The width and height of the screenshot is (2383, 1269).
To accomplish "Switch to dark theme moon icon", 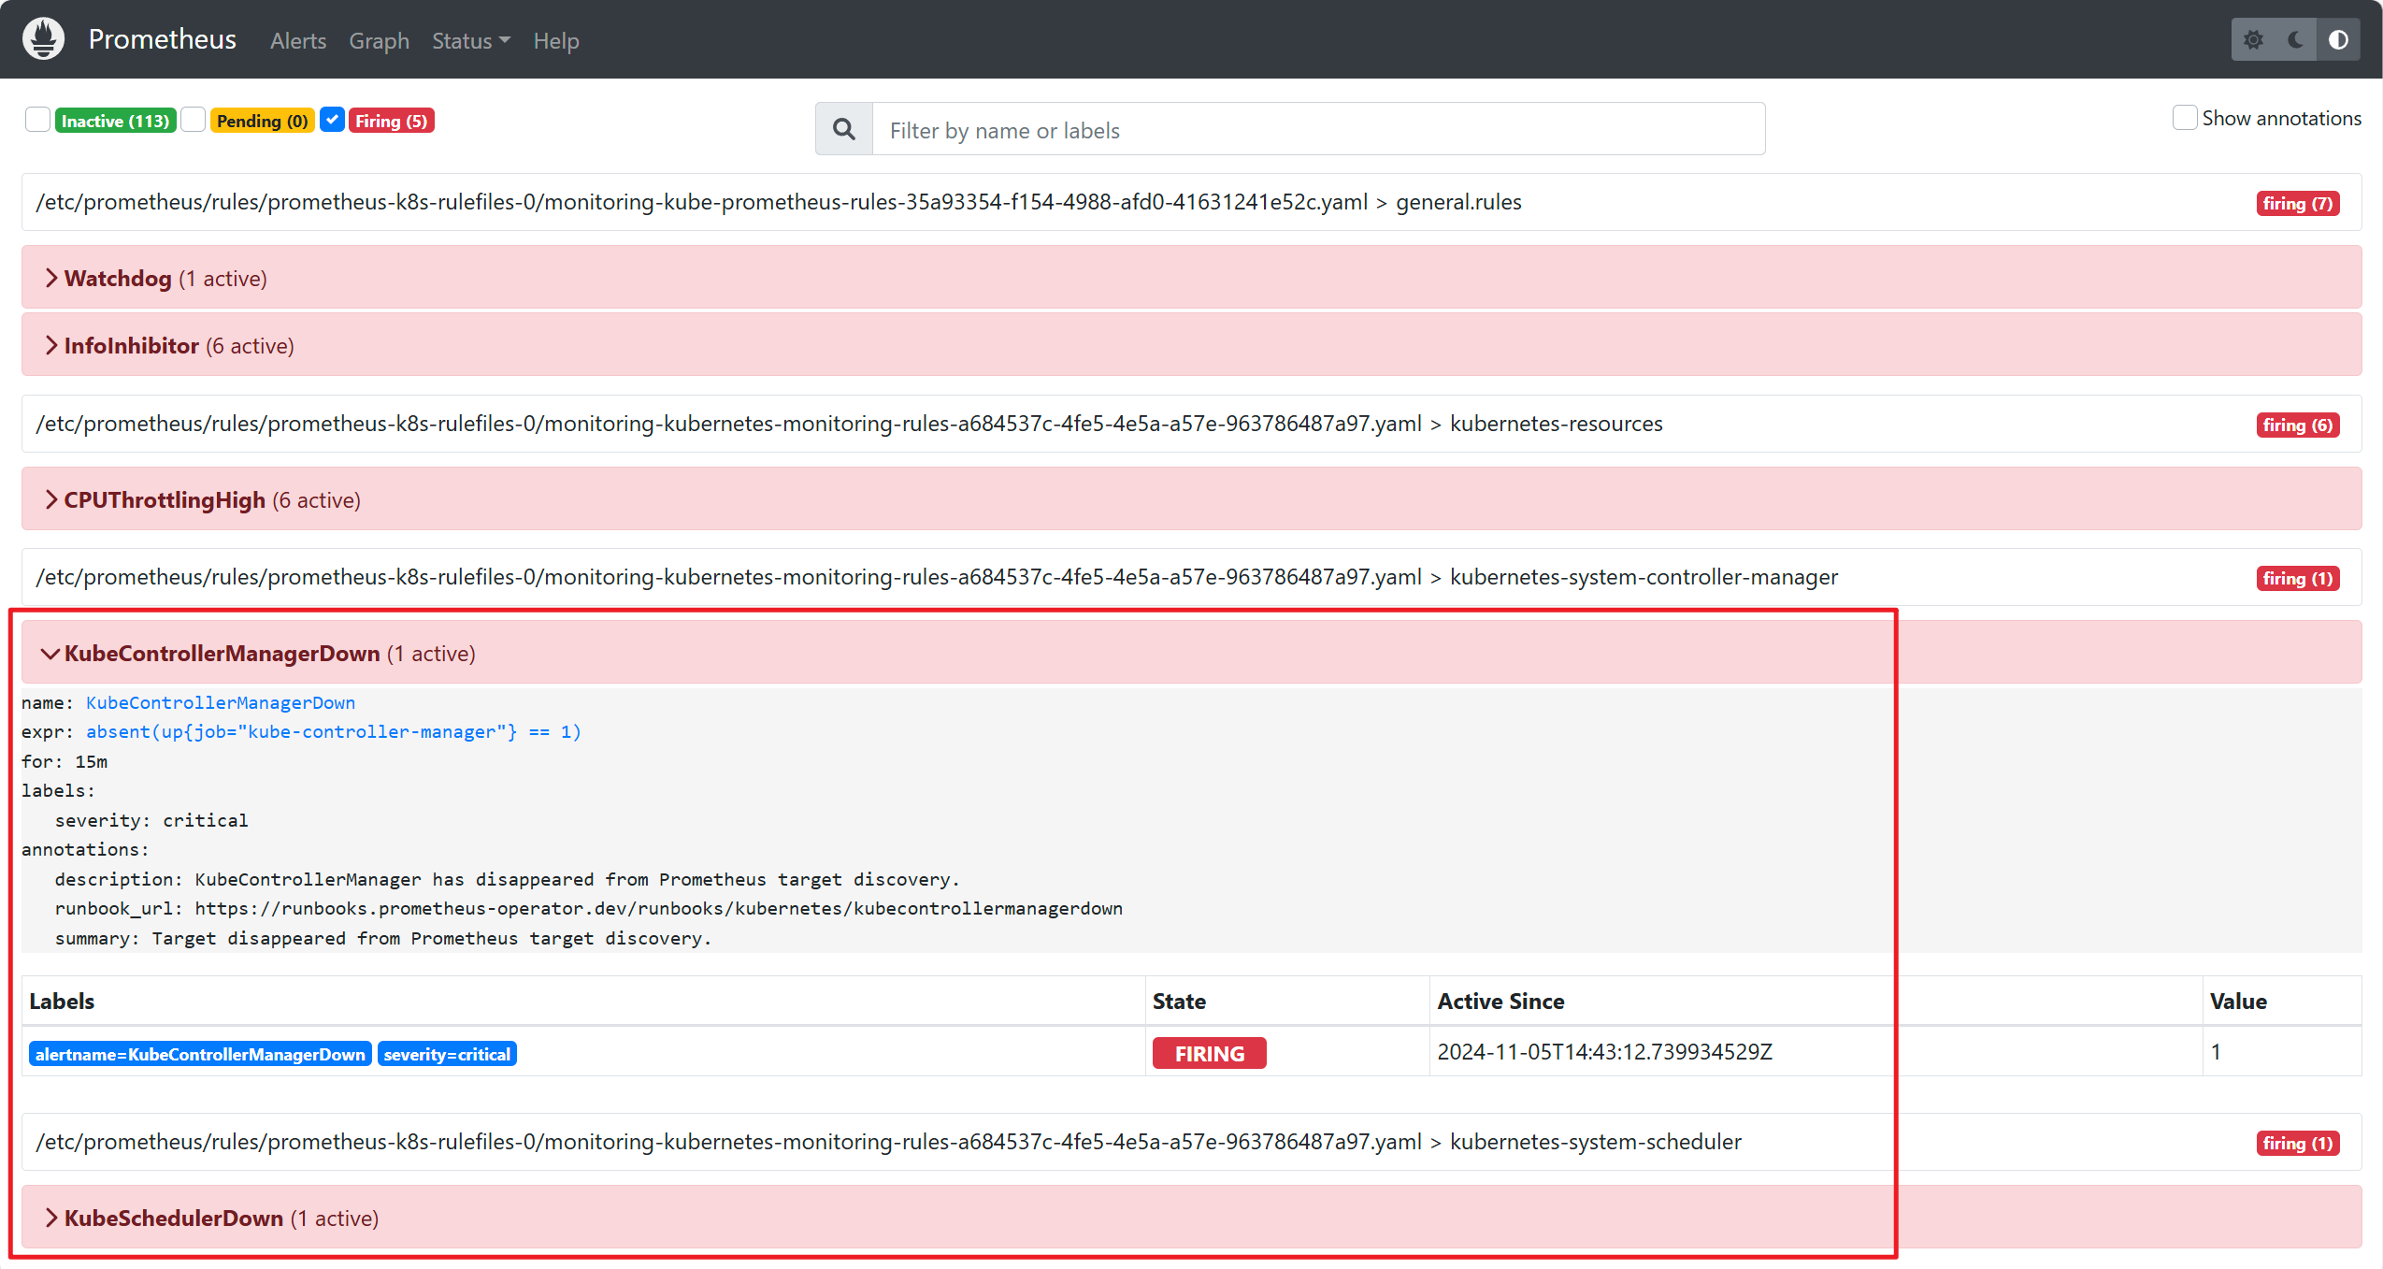I will (2295, 40).
